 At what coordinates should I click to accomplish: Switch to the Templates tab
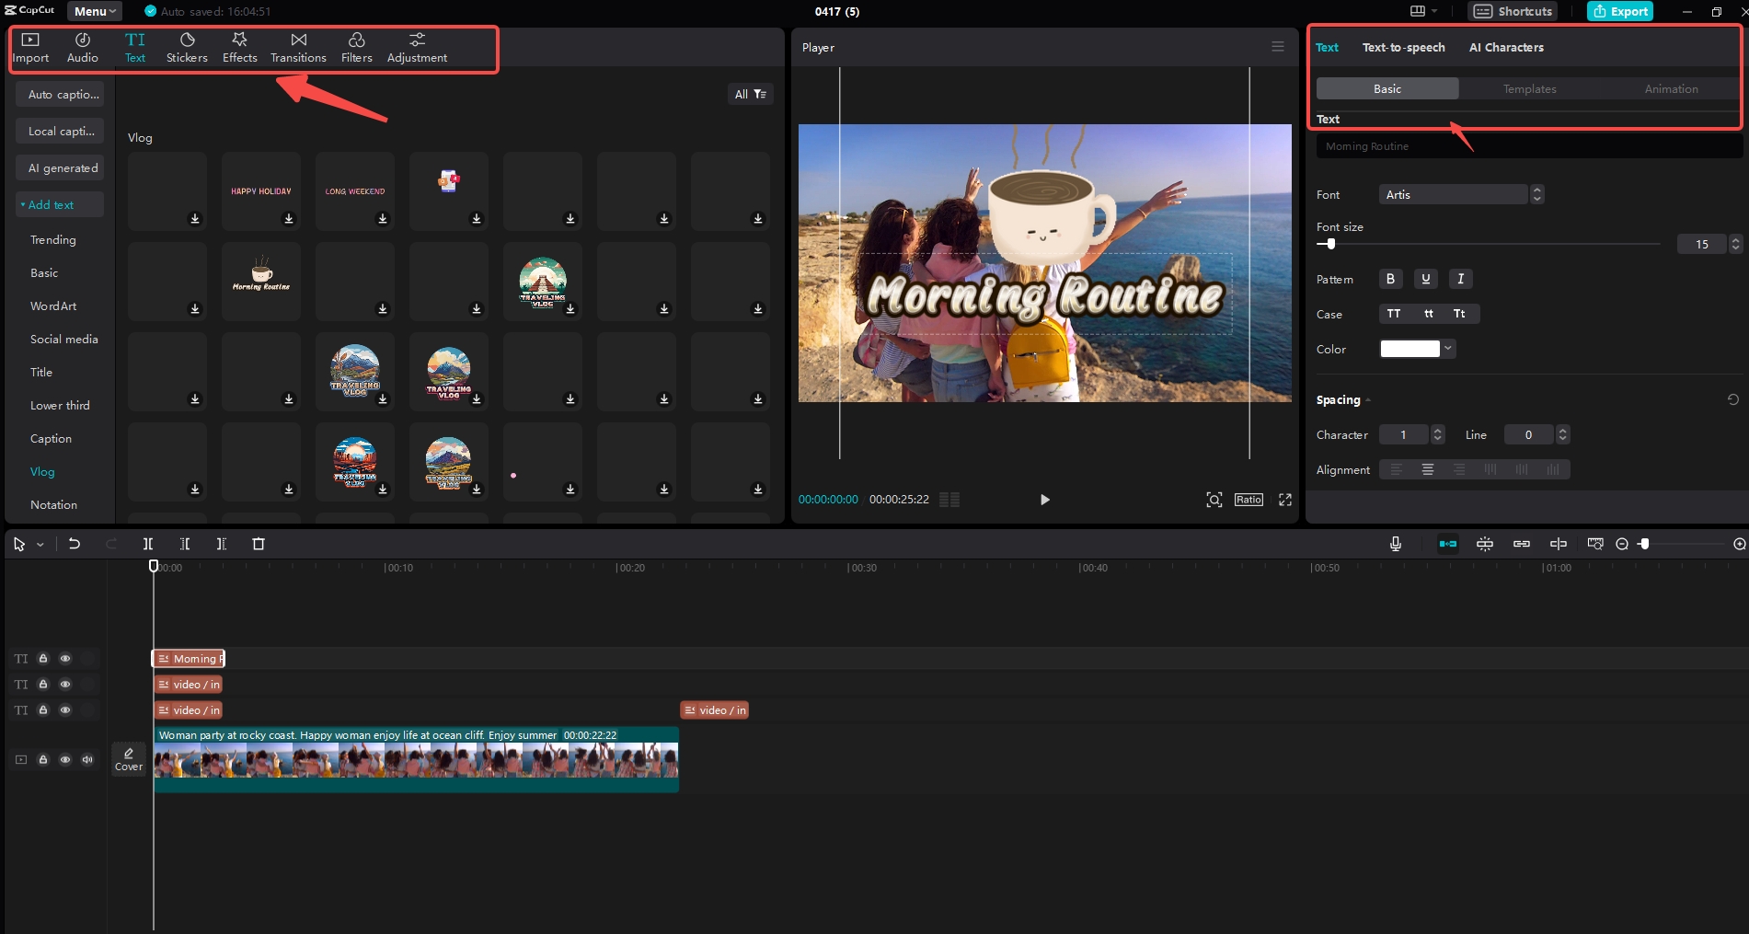click(1529, 88)
